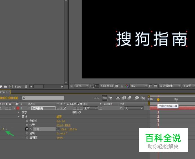Enable the 位置 stopwatch
The width and height of the screenshot is (195, 159).
point(27,125)
